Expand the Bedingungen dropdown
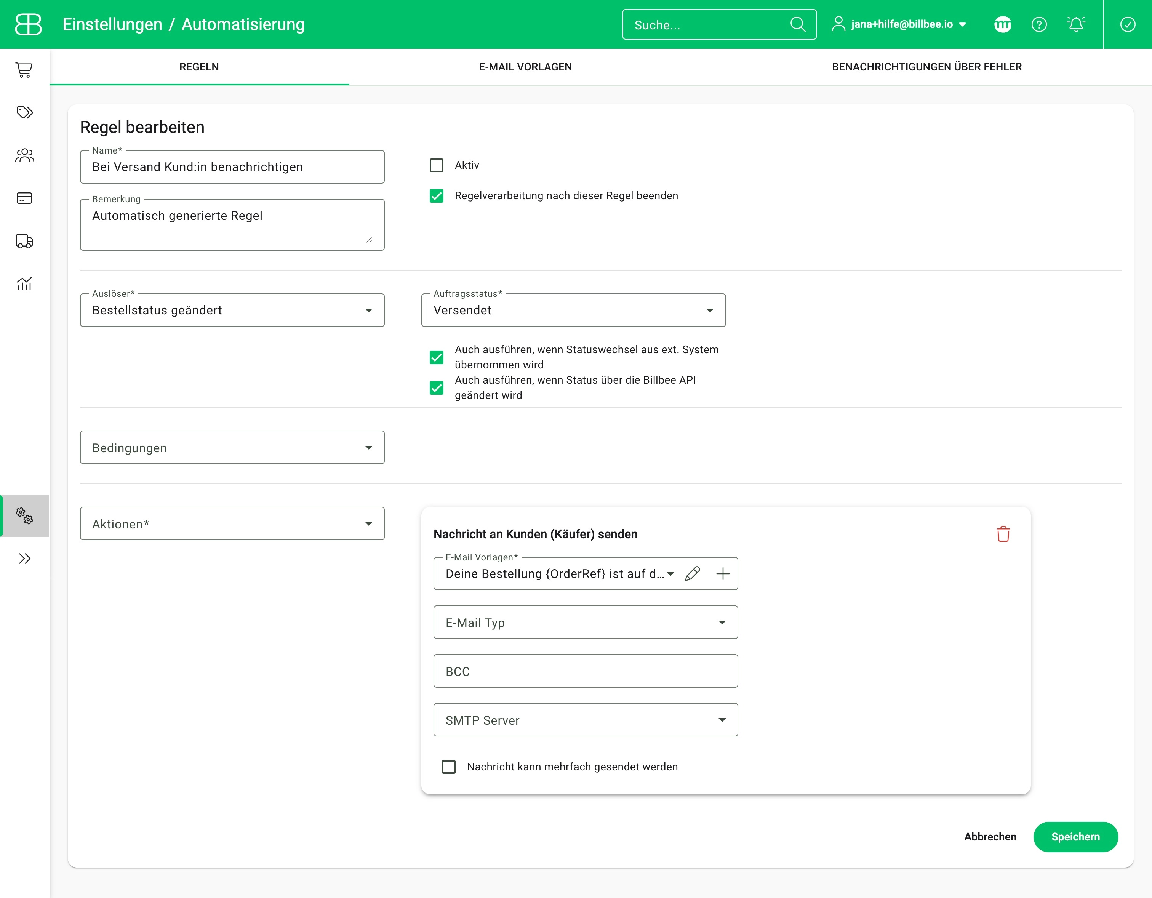The height and width of the screenshot is (898, 1152). (232, 447)
